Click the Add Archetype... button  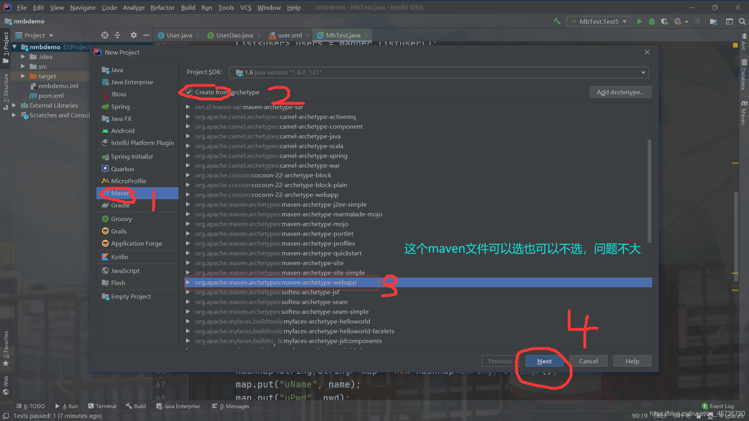(620, 92)
